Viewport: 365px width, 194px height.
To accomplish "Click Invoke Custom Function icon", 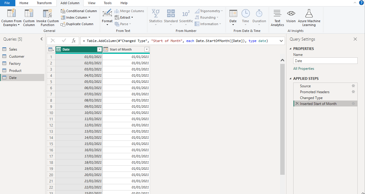I will point(48,14).
